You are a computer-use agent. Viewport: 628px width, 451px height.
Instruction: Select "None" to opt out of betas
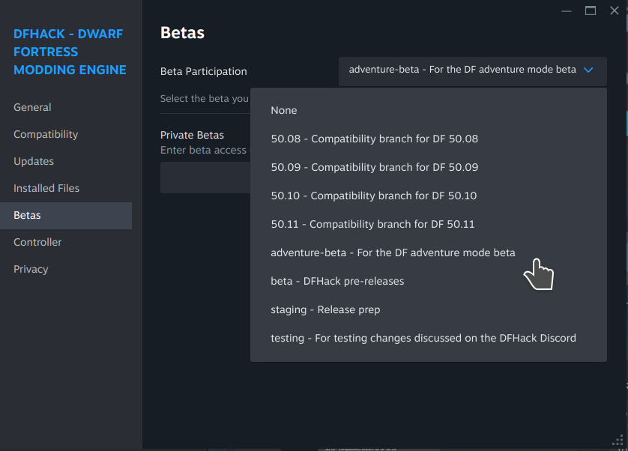[x=284, y=110]
